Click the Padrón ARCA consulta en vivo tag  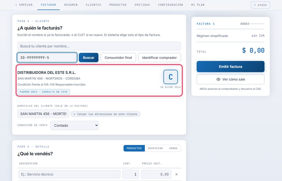click(x=44, y=92)
